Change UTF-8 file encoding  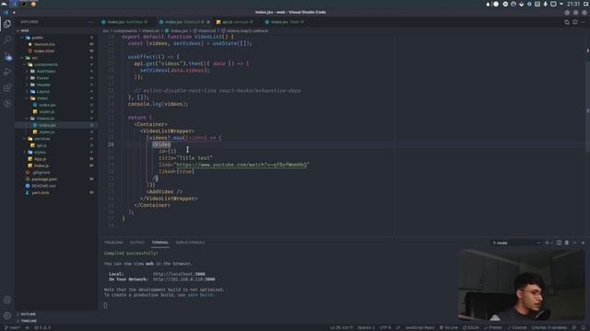tap(385, 327)
